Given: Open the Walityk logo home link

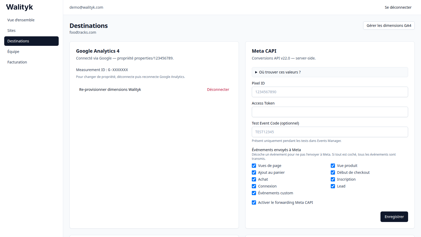Looking at the screenshot, I should point(19,7).
